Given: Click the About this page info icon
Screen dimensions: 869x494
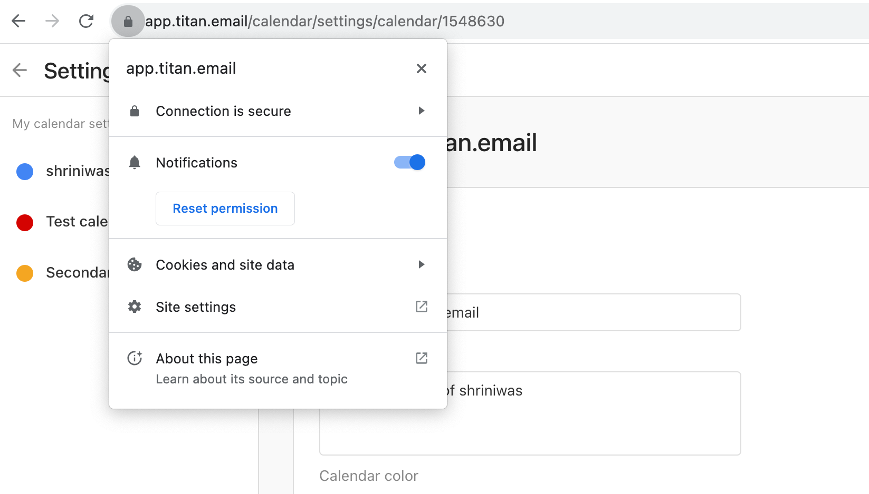Looking at the screenshot, I should tap(135, 358).
